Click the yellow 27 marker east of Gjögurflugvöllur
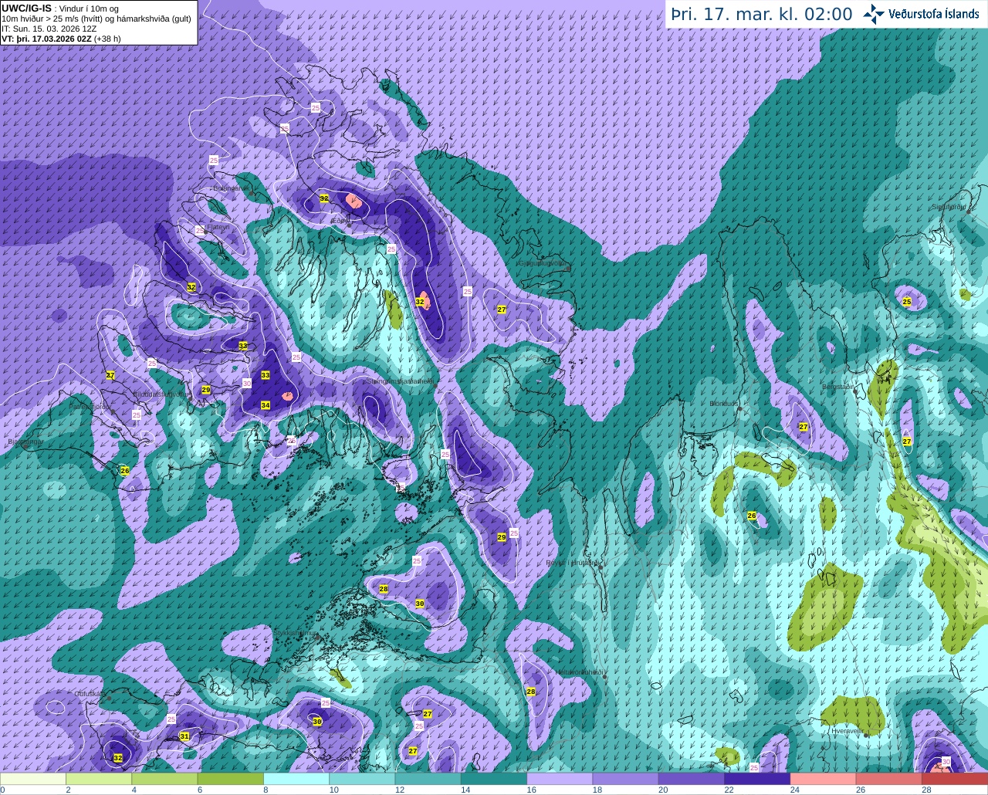Image resolution: width=988 pixels, height=795 pixels. (502, 309)
